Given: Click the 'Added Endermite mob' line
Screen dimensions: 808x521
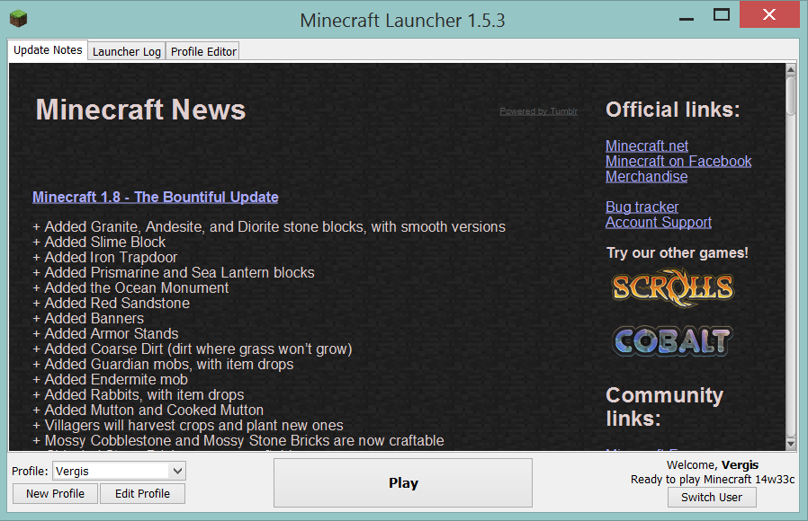Looking at the screenshot, I should point(110,380).
